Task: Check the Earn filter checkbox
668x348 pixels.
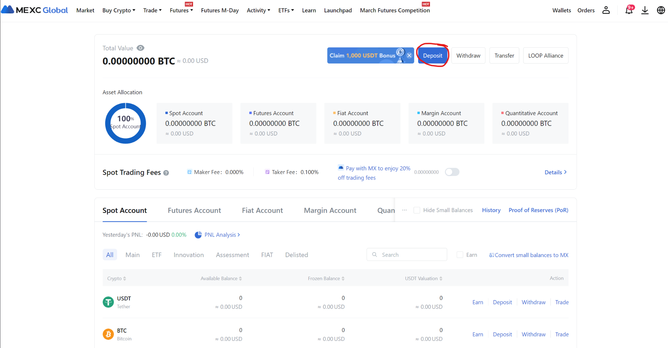Action: pyautogui.click(x=460, y=255)
